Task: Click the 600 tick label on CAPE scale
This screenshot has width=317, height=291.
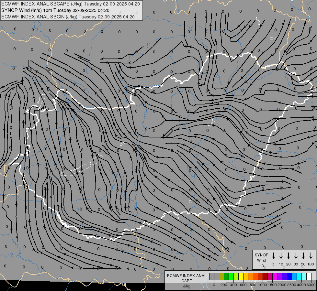Action: 243,285
